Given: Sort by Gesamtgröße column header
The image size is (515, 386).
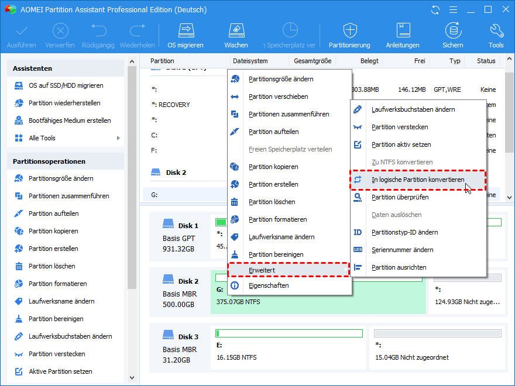Looking at the screenshot, I should coord(313,61).
